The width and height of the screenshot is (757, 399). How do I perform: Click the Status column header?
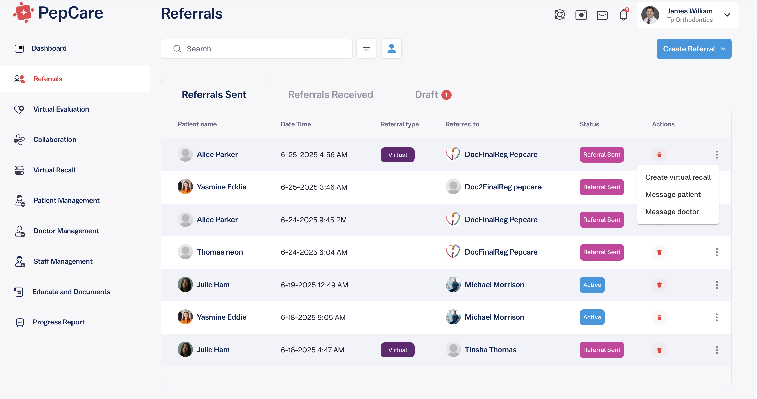(x=589, y=124)
